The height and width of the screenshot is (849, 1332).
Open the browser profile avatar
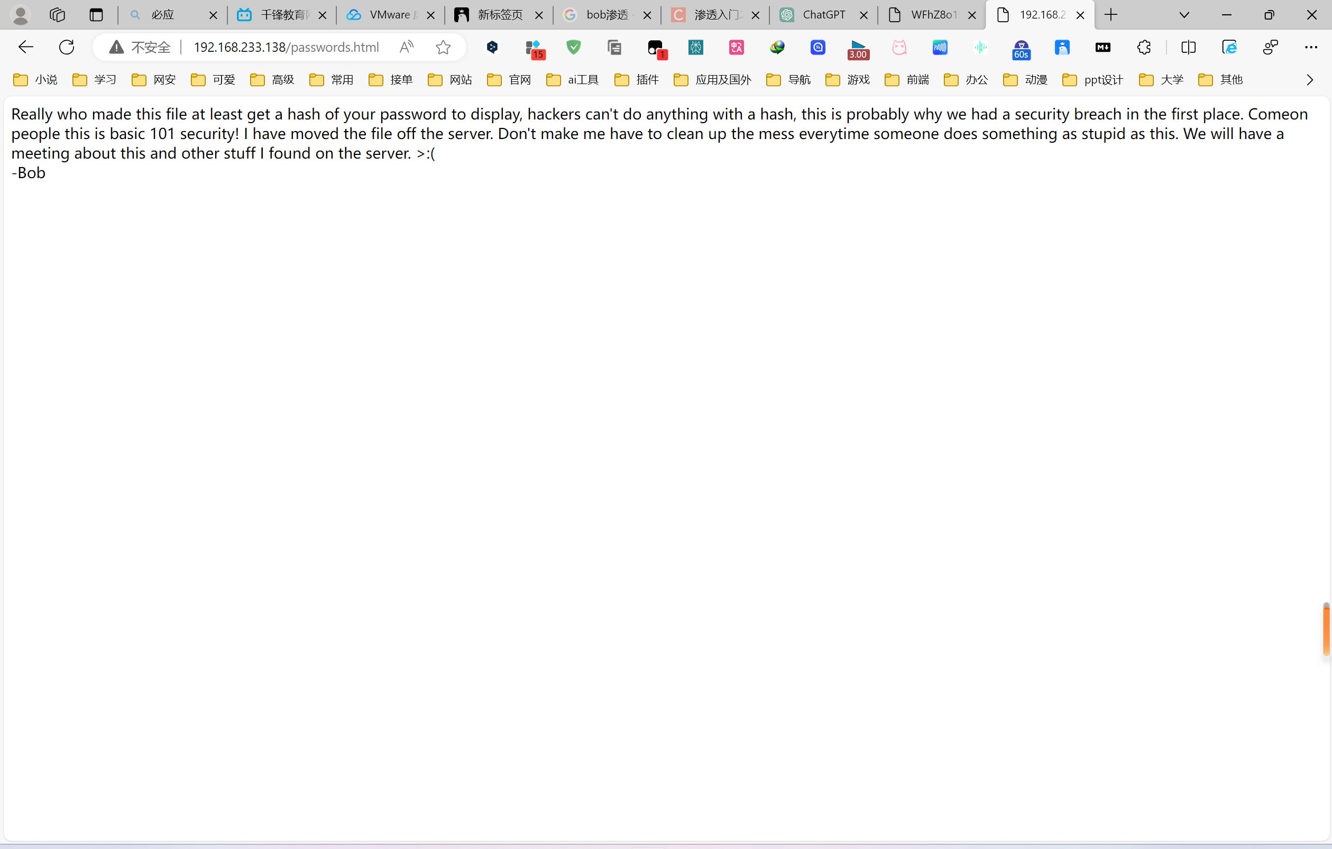[x=21, y=15]
